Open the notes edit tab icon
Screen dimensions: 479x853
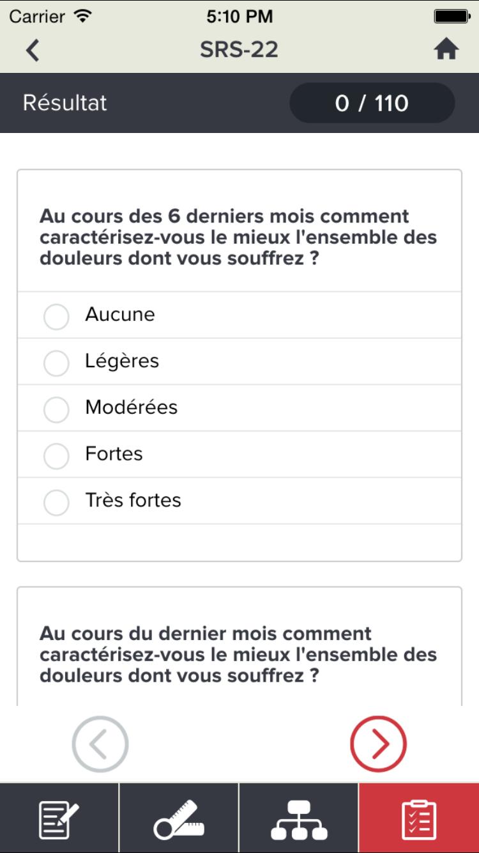(59, 819)
